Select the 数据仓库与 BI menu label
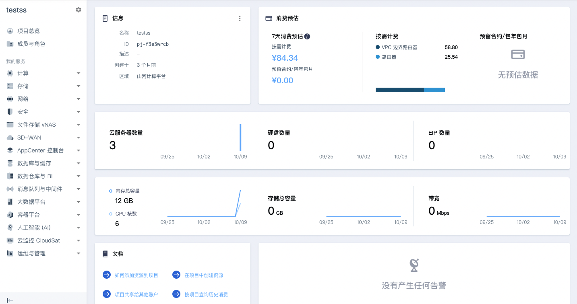The height and width of the screenshot is (304, 577). (35, 176)
